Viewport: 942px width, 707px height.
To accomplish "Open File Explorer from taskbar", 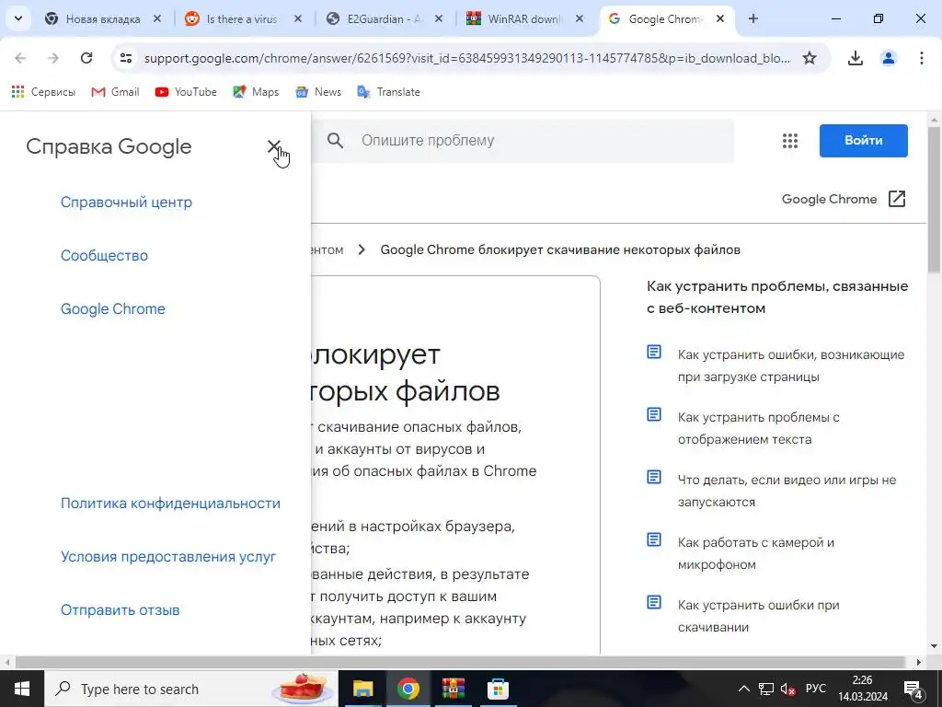I will pos(362,689).
